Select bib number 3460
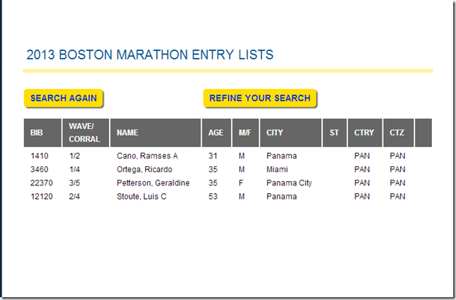The image size is (456, 300). [x=39, y=170]
